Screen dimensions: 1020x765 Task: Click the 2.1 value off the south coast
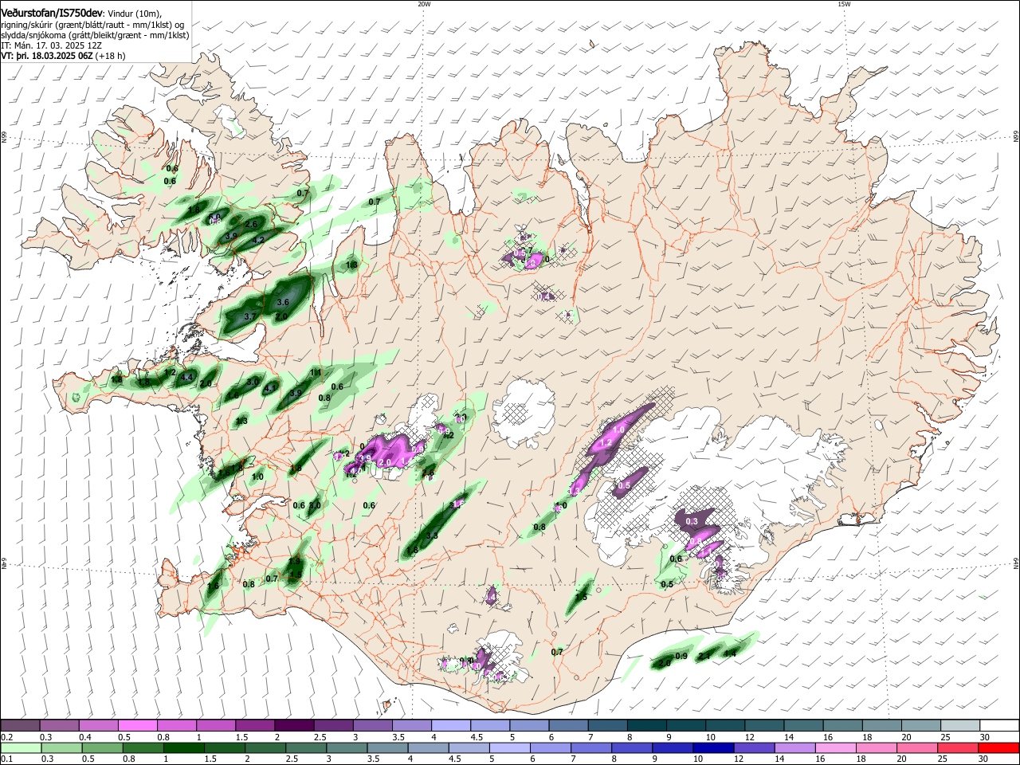coord(704,656)
